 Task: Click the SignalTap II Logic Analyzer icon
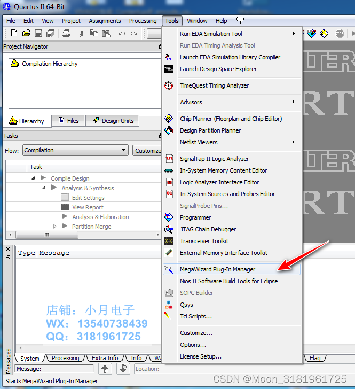coord(169,159)
